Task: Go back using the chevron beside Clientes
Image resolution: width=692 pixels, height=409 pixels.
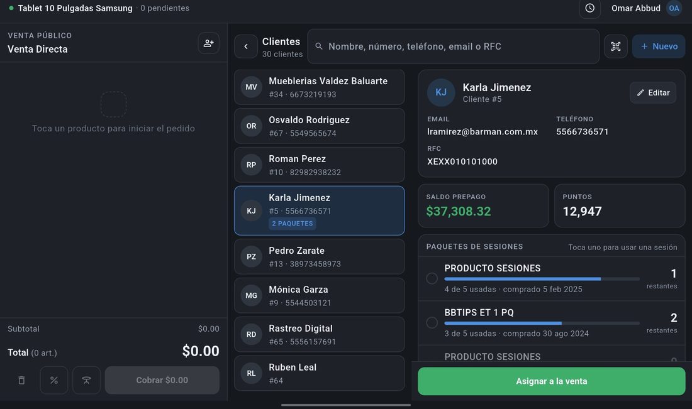Action: pyautogui.click(x=246, y=46)
